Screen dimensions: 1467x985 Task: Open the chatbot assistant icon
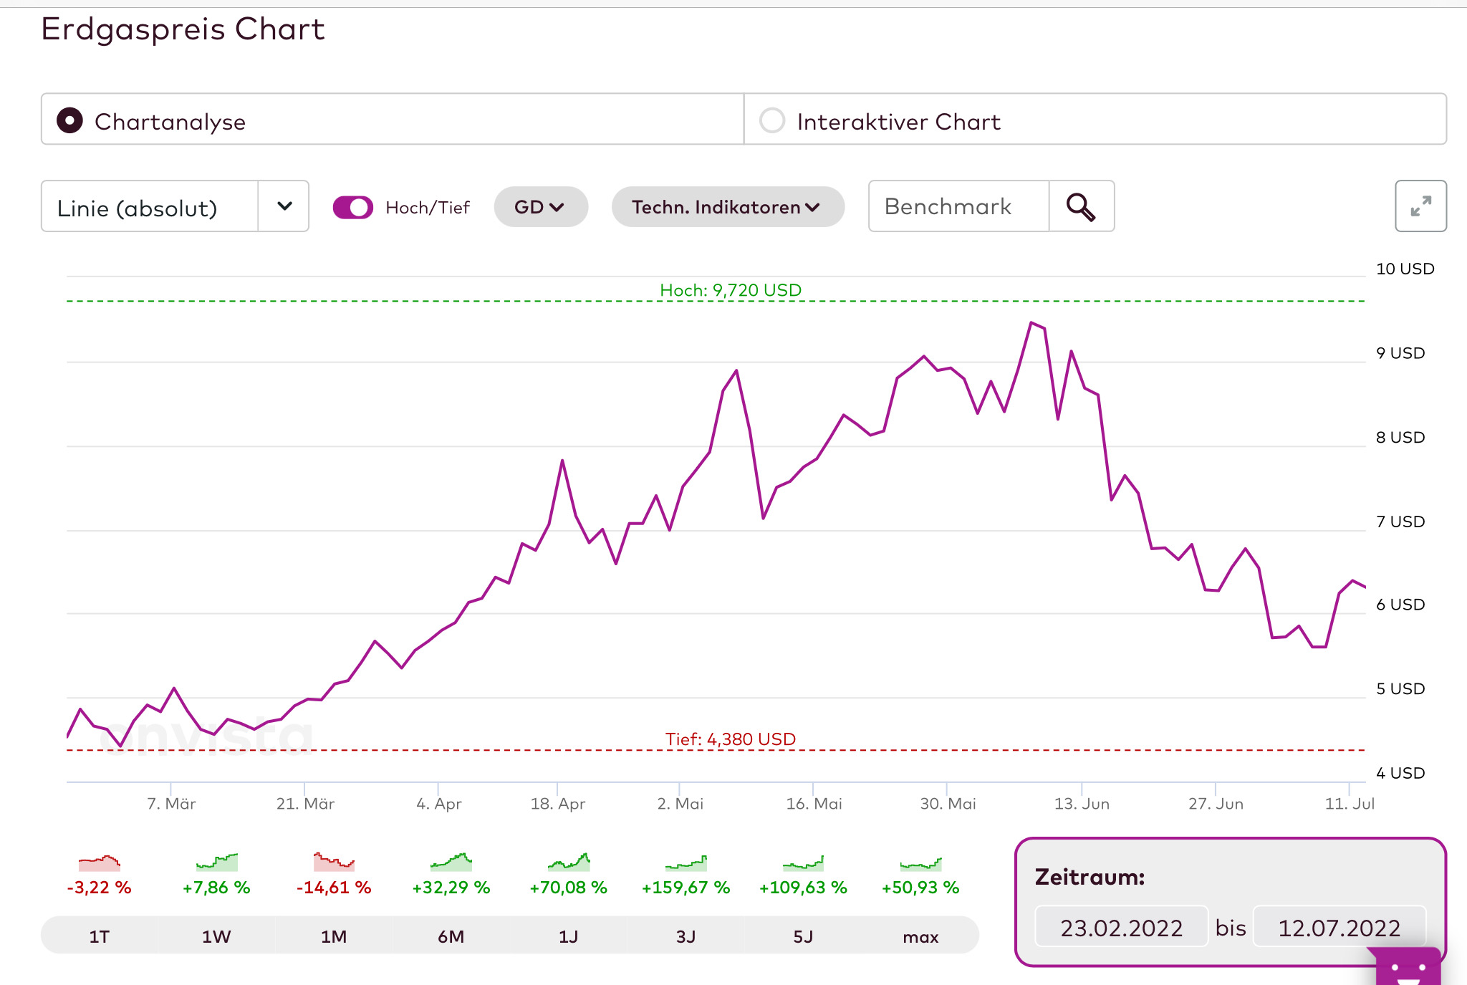click(x=1408, y=967)
